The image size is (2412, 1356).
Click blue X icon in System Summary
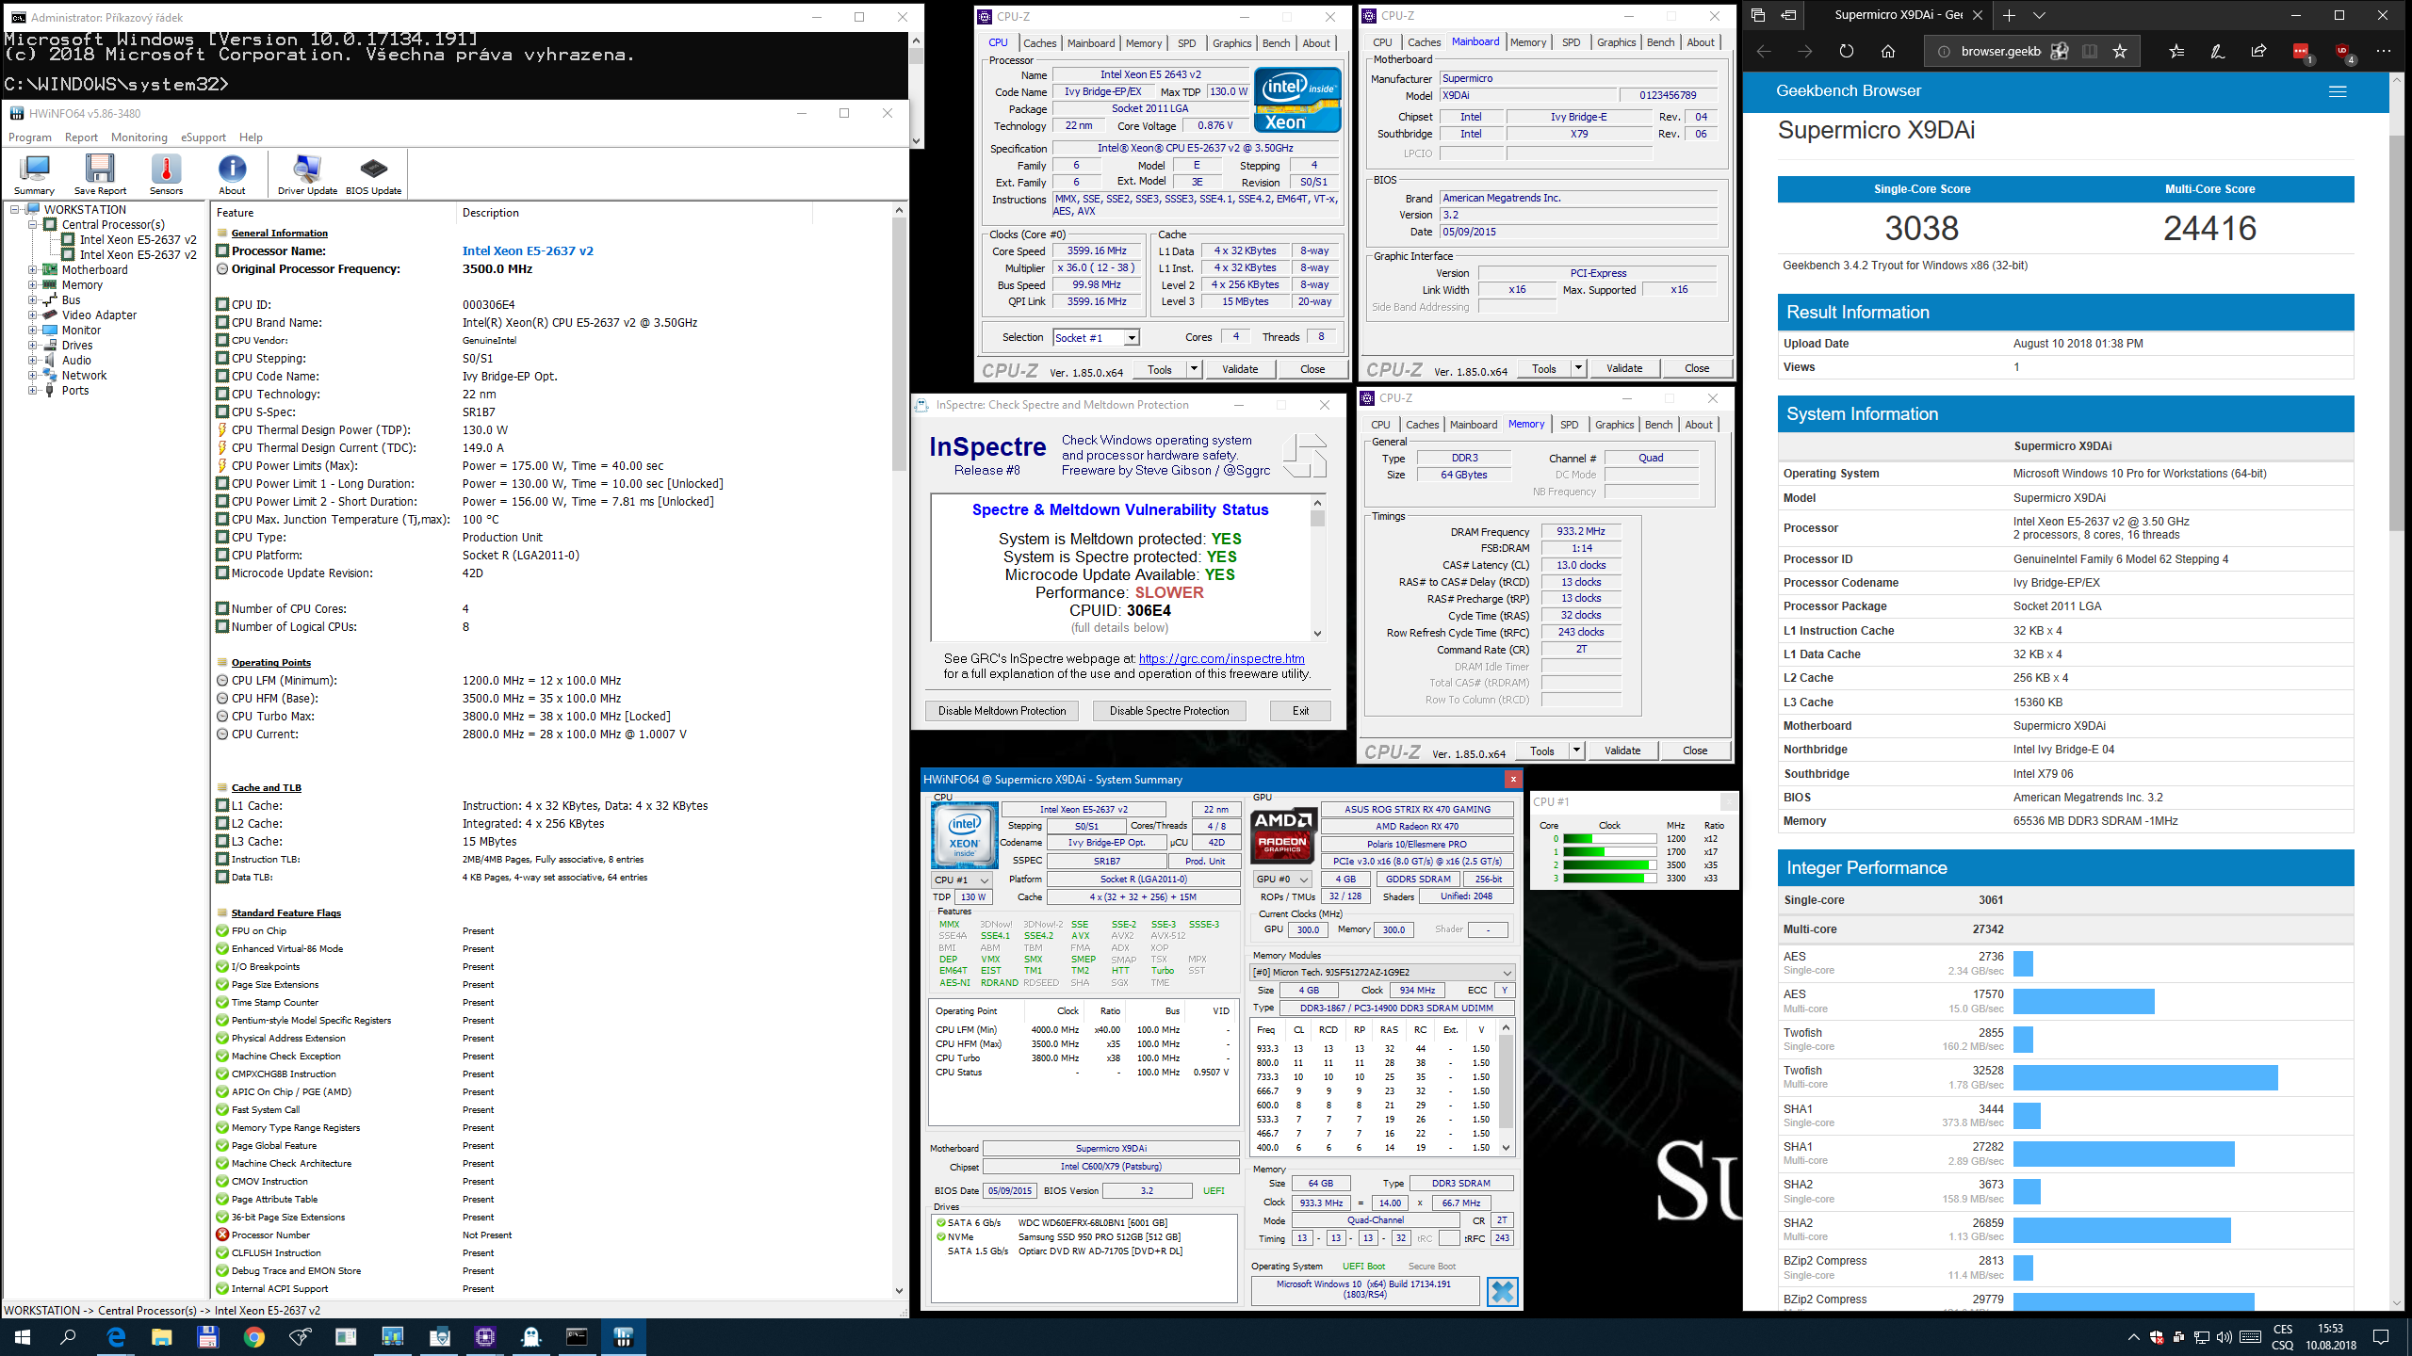1503,1292
